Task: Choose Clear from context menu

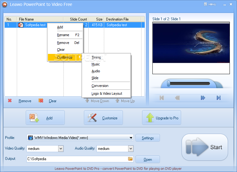Action: [x=65, y=50]
